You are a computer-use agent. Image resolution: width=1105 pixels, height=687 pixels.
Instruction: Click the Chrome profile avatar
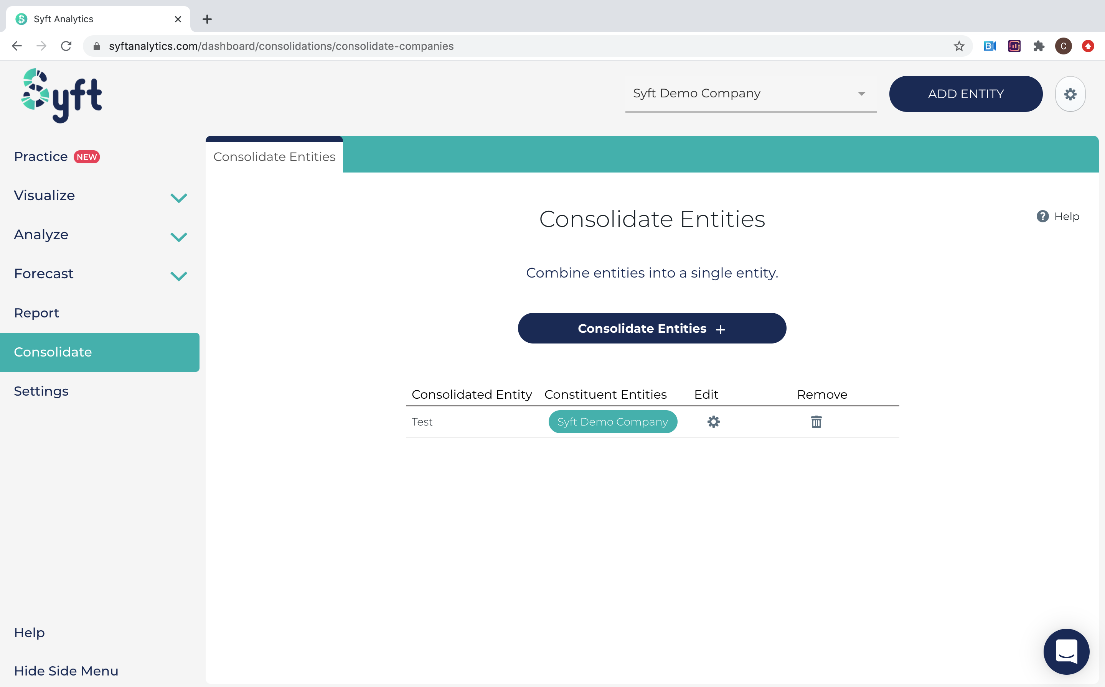1064,46
